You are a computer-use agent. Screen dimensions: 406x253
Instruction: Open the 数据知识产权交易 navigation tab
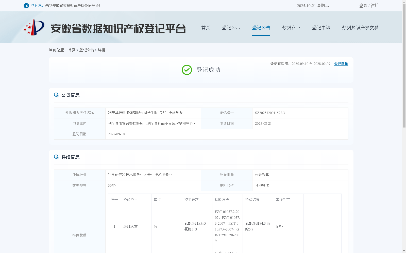click(360, 28)
